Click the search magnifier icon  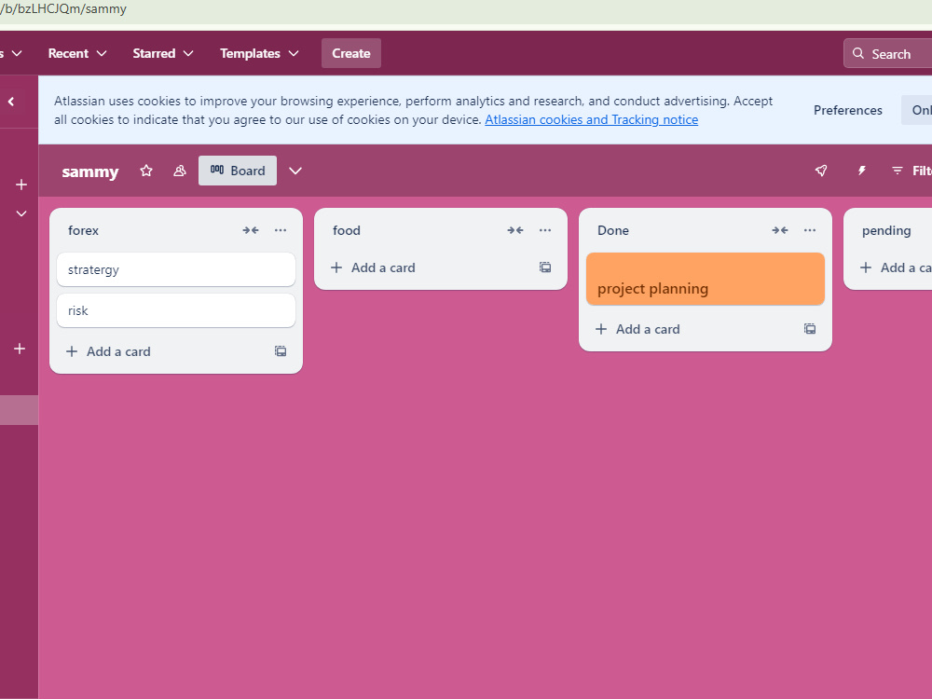[858, 53]
